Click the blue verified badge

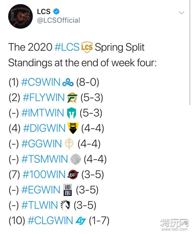click(x=56, y=12)
